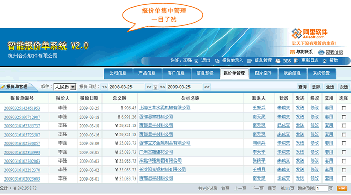Click the 反选 invert selection button

pyautogui.click(x=344, y=87)
